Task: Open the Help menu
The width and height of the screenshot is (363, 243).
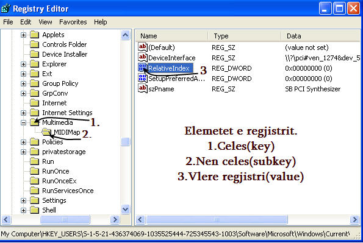Action: pos(101,22)
